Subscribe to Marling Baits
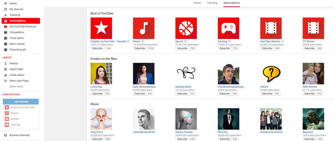This screenshot has width=334, height=141. 182,94
